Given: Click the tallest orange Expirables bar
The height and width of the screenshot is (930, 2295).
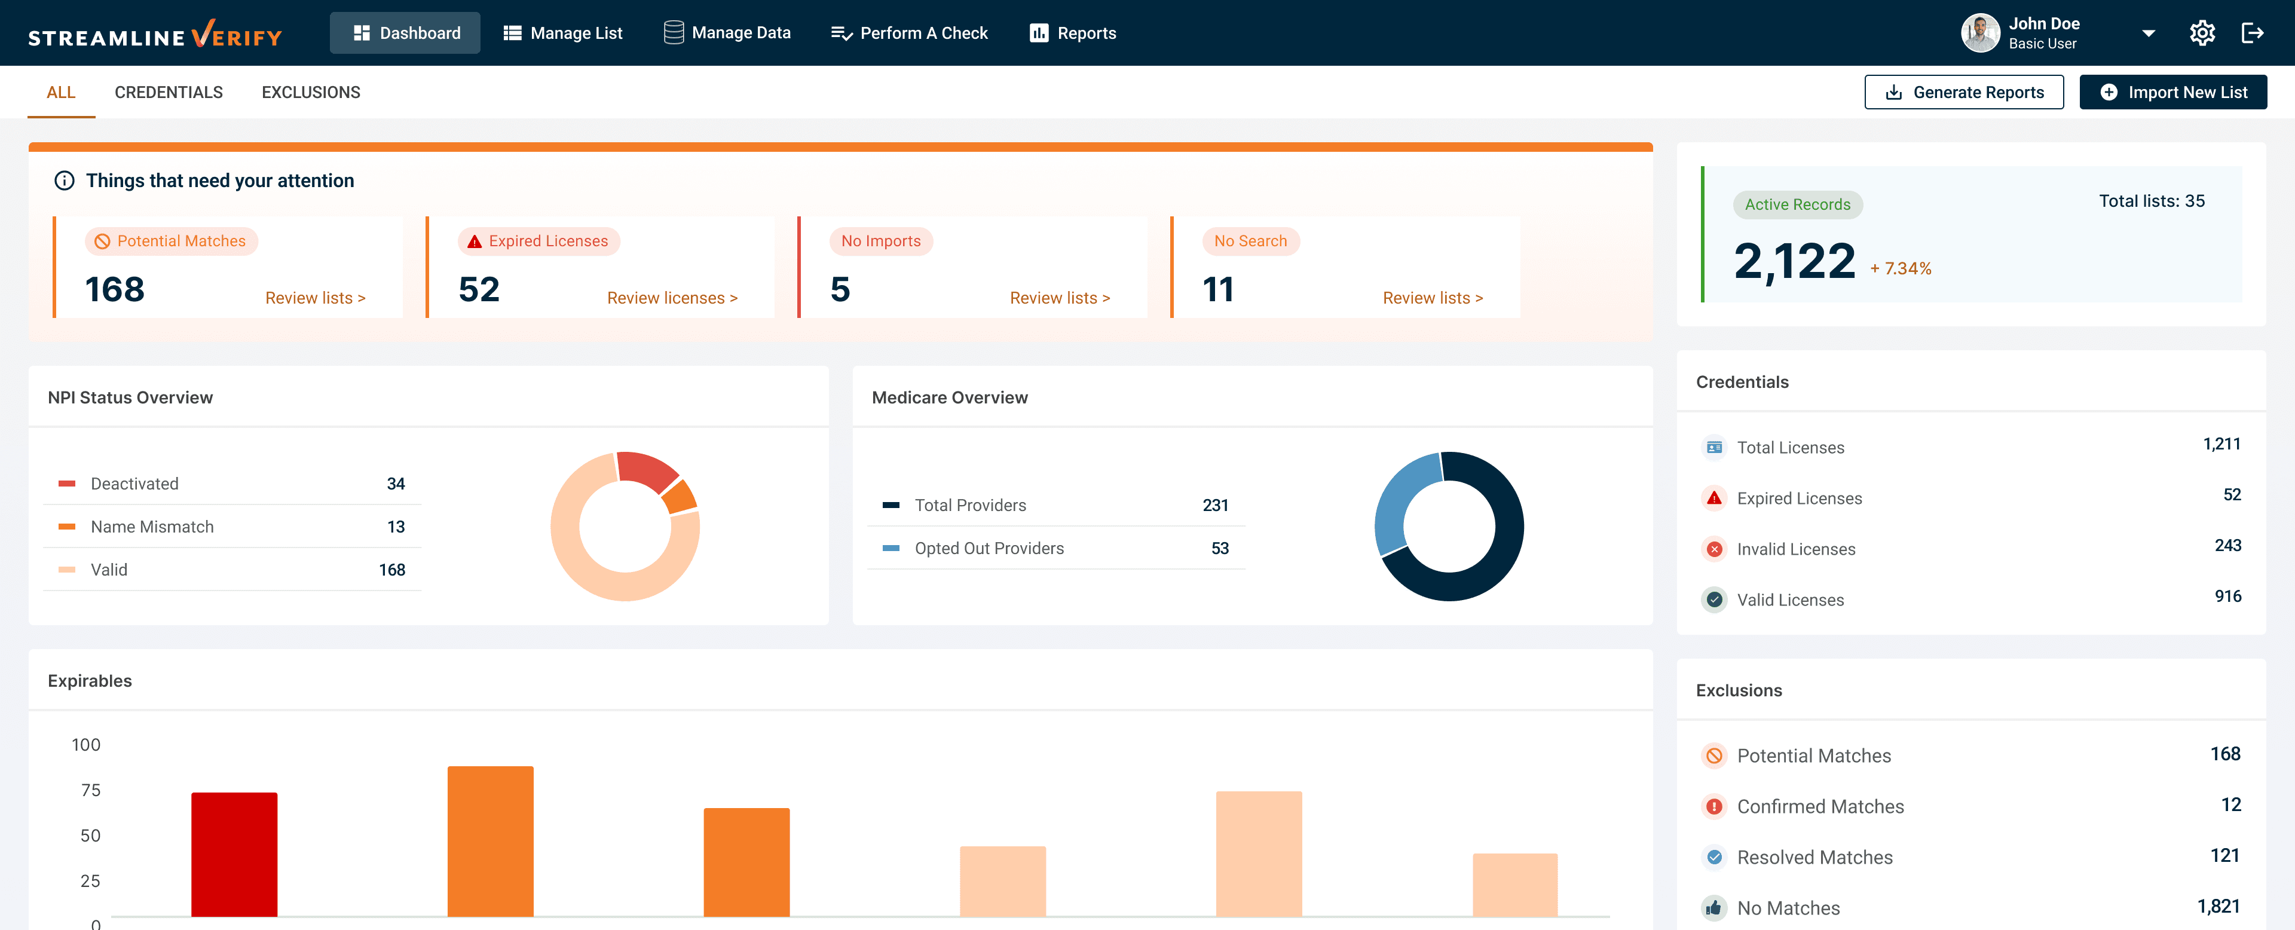Looking at the screenshot, I should pos(490,840).
